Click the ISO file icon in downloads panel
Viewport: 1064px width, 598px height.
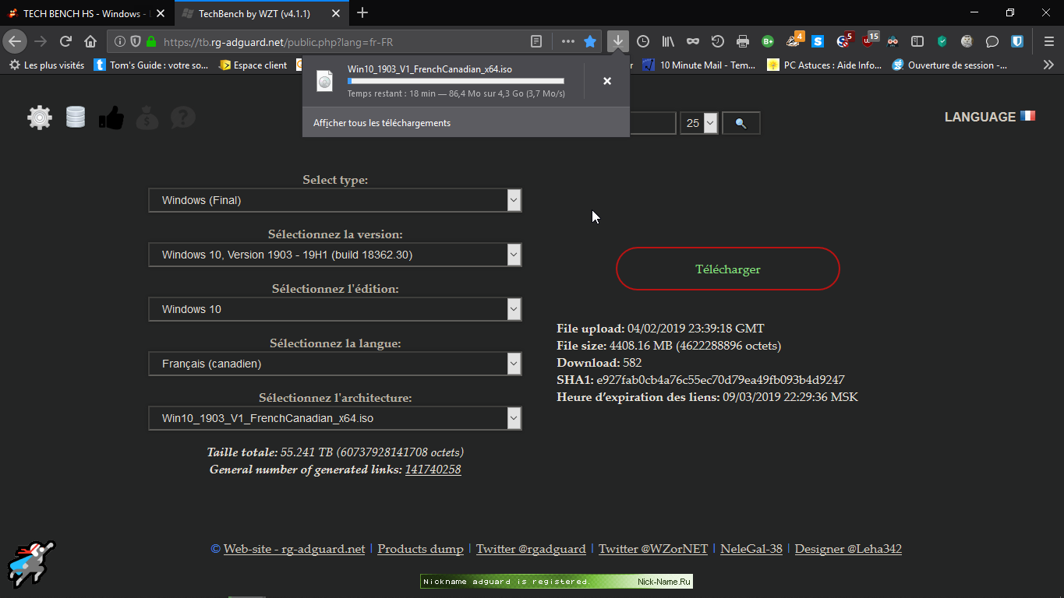(x=325, y=81)
